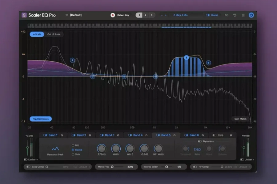
Task: Click the undo arrow icon
Action: click(x=235, y=15)
